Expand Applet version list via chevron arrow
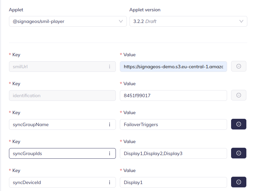 click(x=241, y=21)
